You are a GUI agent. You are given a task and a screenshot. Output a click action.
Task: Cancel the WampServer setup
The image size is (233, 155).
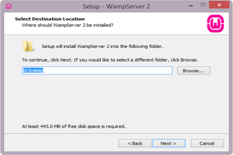207,143
